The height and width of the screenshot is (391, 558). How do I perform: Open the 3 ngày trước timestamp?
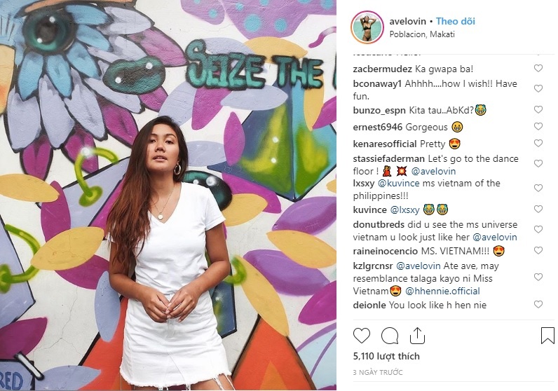378,373
